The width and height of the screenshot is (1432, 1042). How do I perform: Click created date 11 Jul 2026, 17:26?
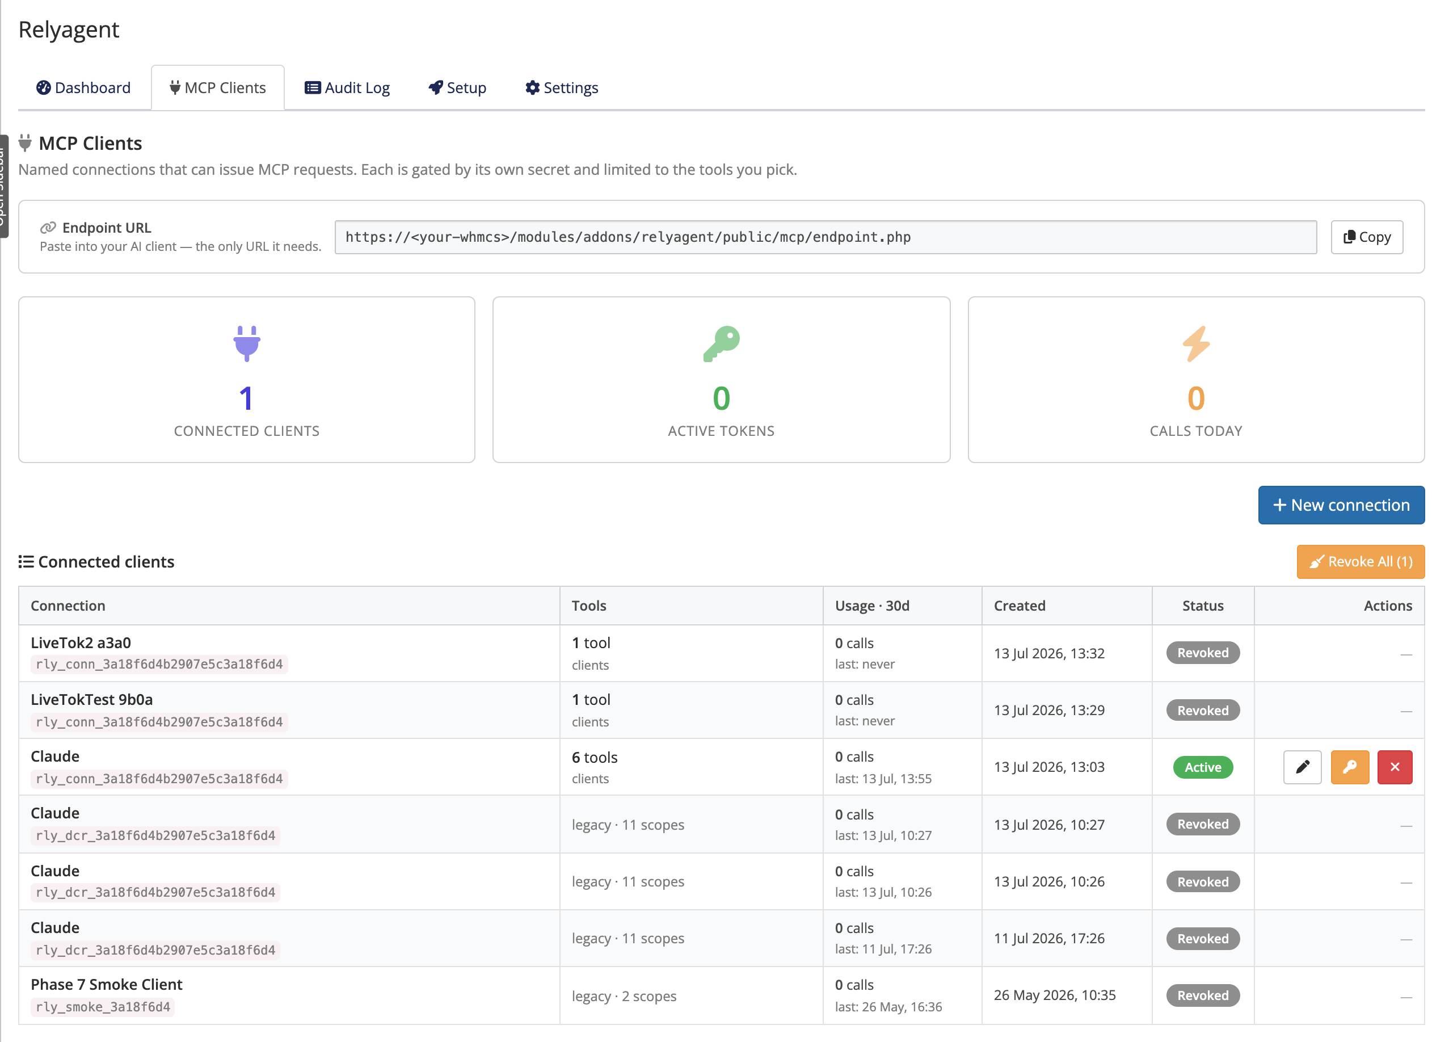(1050, 938)
